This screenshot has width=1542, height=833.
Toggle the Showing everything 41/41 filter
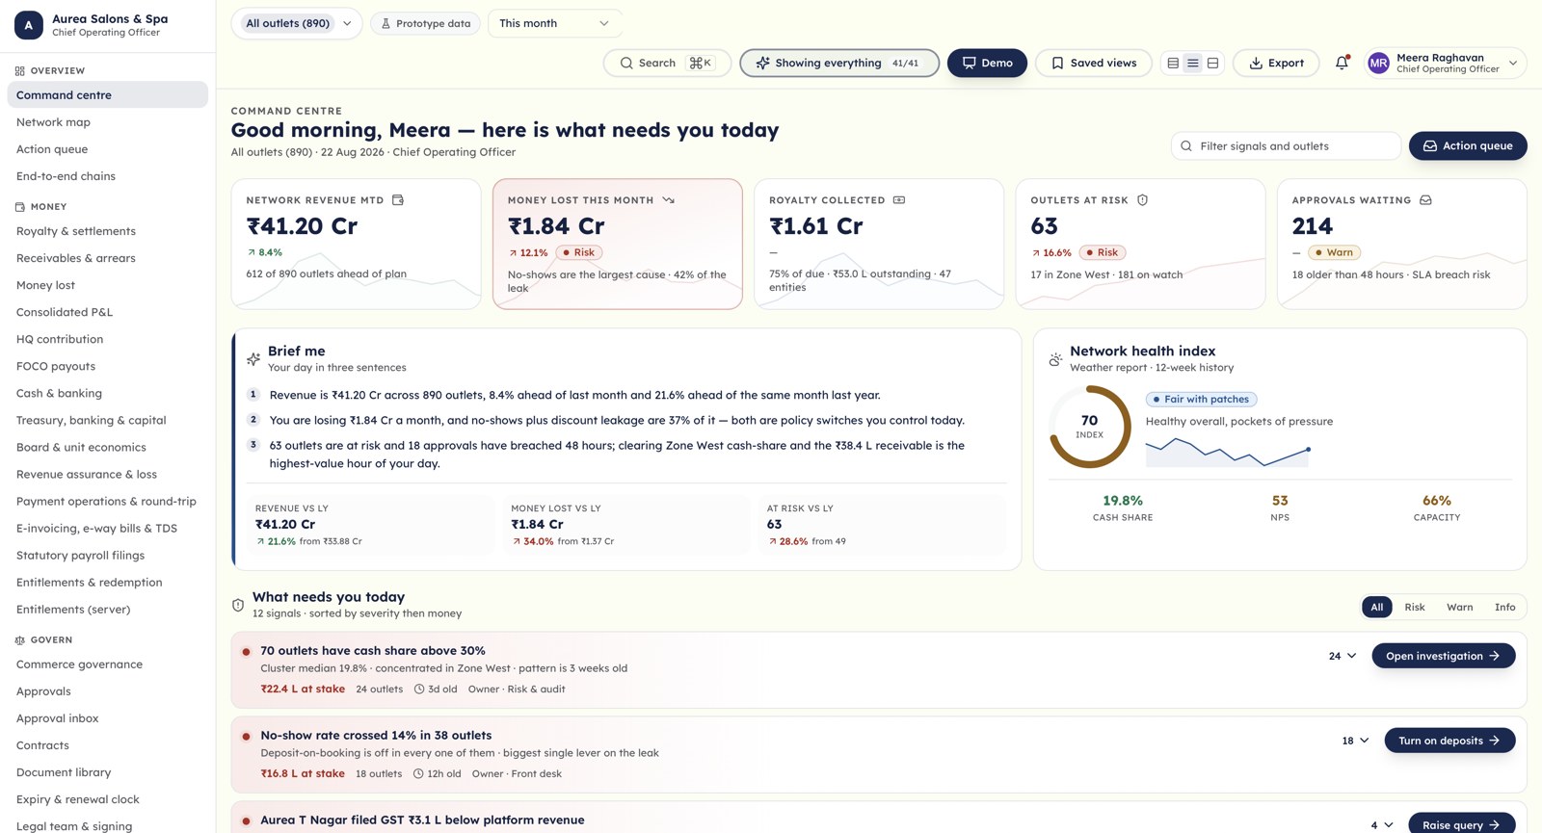[x=839, y=63]
